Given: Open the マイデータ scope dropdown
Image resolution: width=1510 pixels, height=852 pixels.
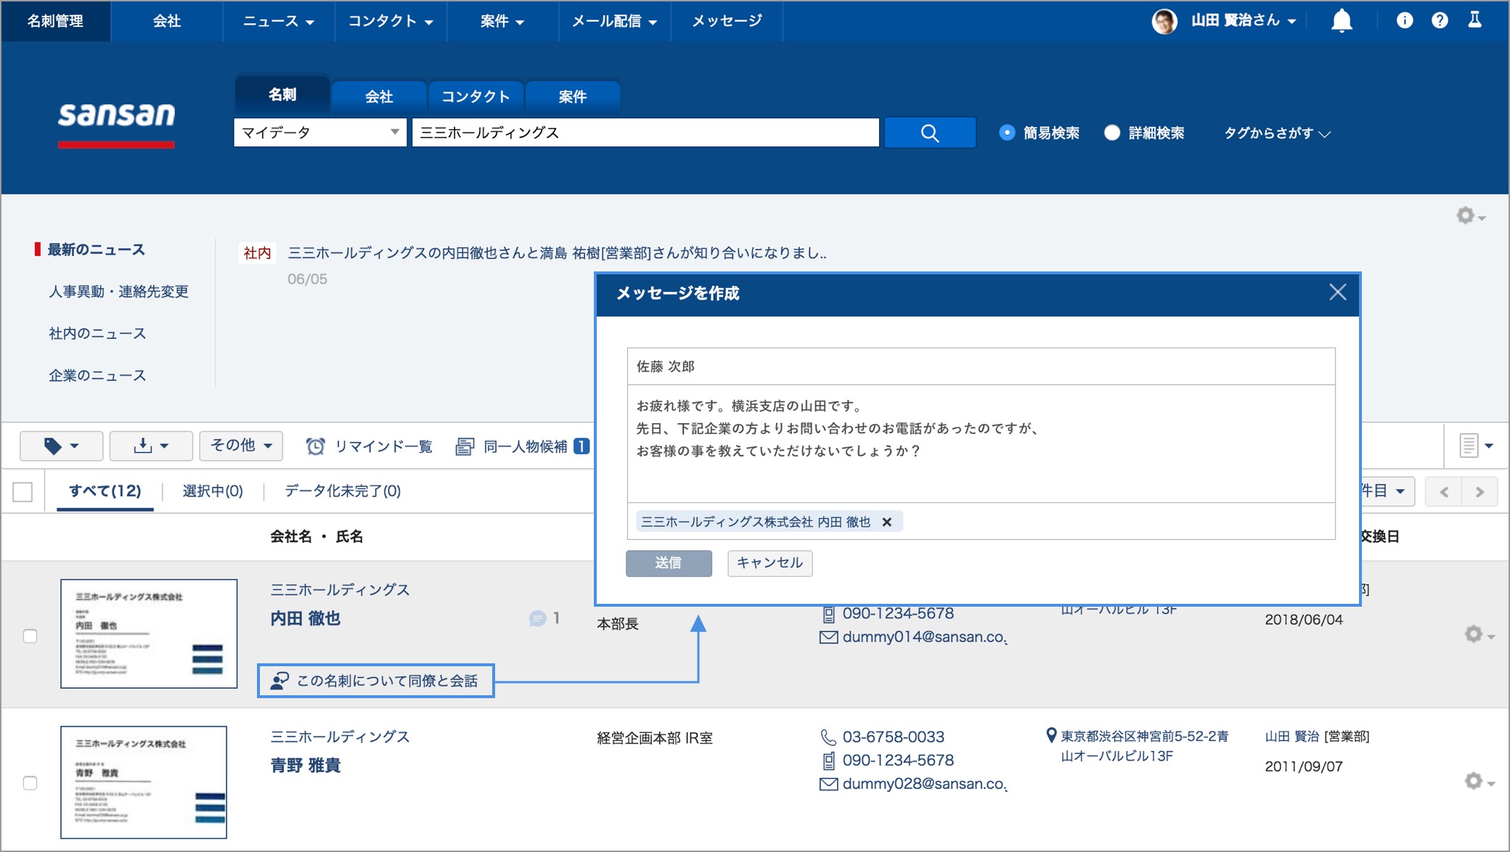Looking at the screenshot, I should [x=320, y=133].
